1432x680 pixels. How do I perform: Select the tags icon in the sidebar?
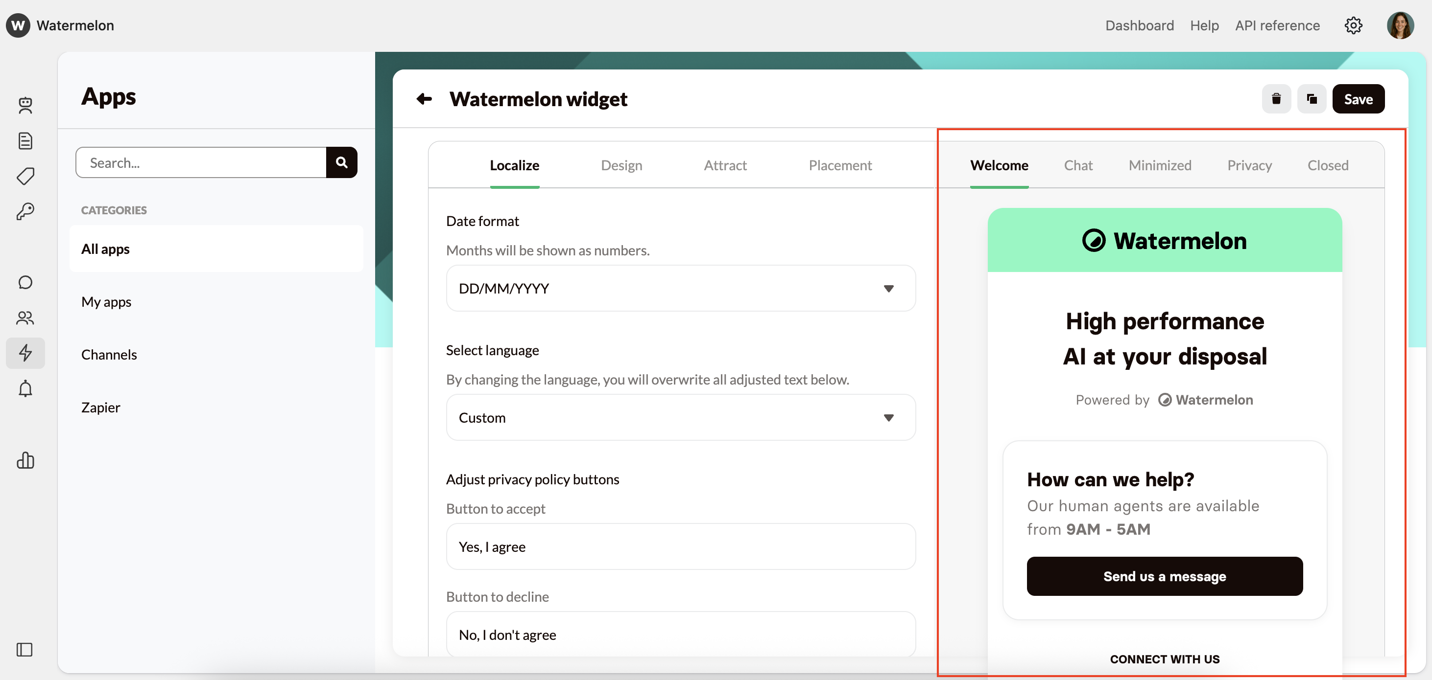coord(25,176)
